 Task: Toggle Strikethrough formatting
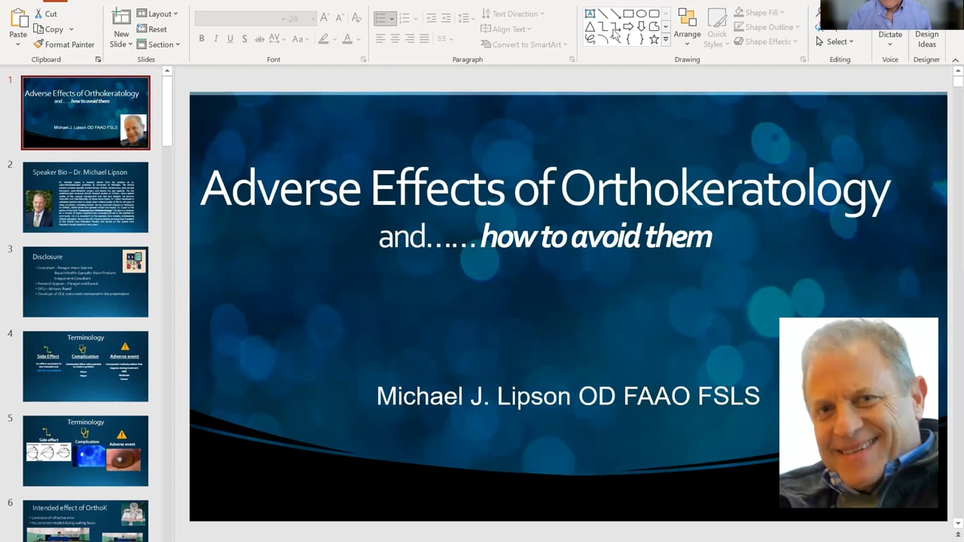point(260,38)
